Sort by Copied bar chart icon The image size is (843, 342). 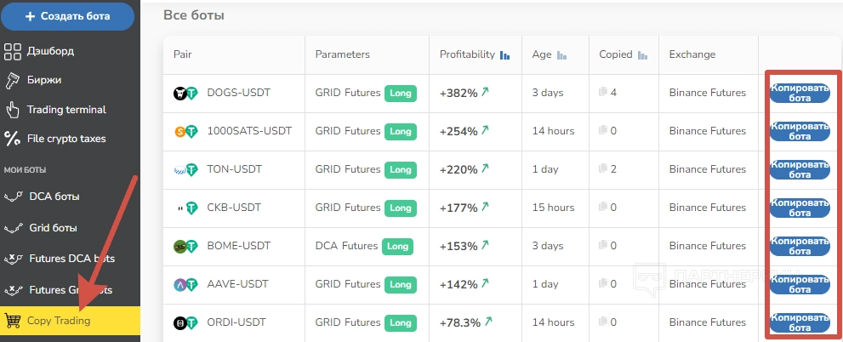(x=642, y=54)
